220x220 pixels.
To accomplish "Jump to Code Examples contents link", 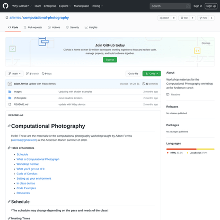I will pyautogui.click(x=27, y=188).
